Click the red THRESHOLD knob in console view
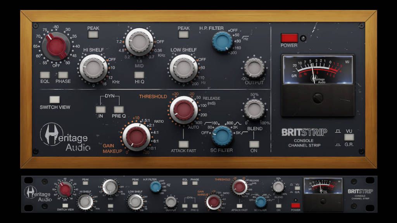 point(183,110)
